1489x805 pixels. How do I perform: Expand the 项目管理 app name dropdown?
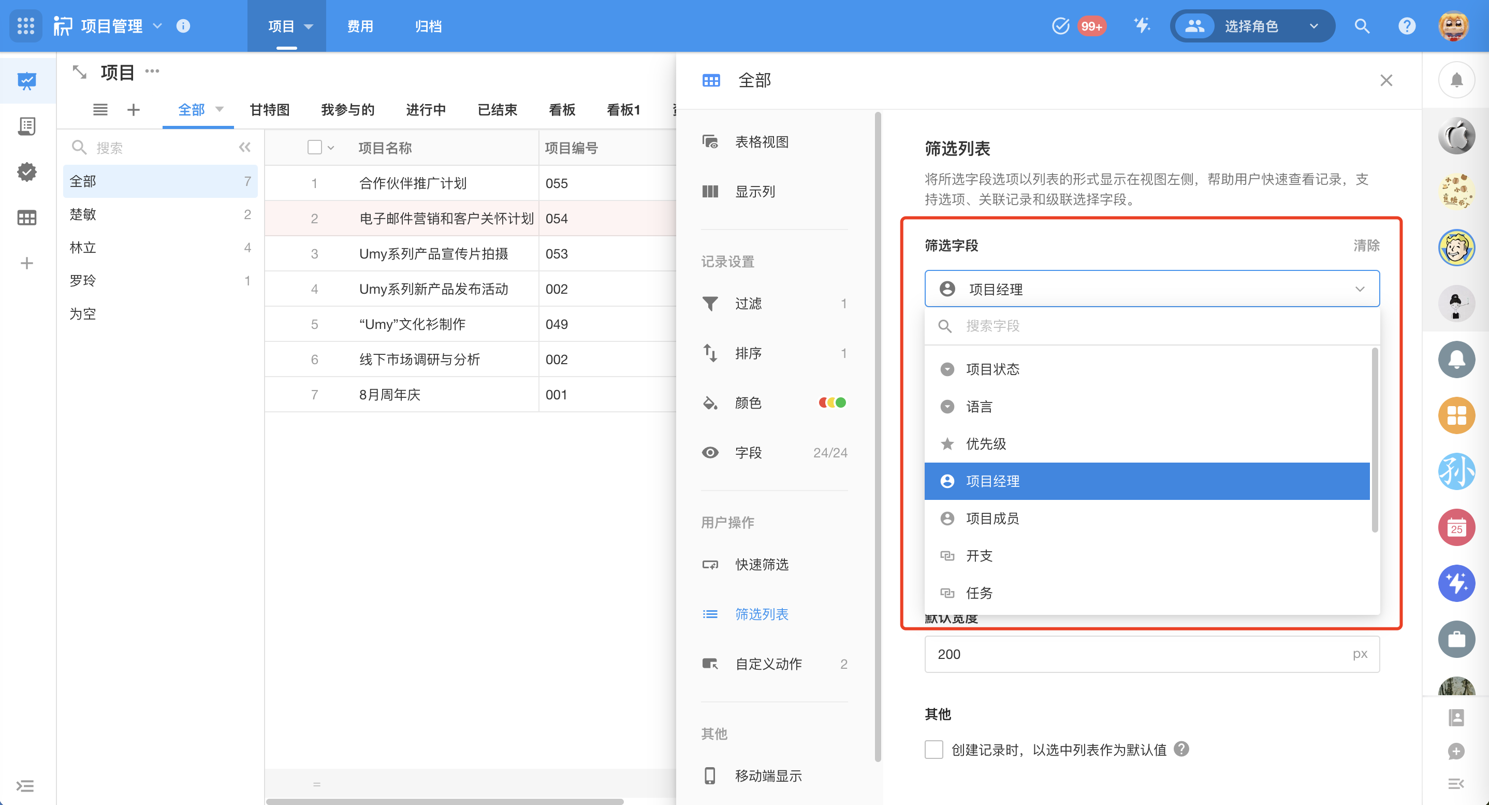coord(157,26)
